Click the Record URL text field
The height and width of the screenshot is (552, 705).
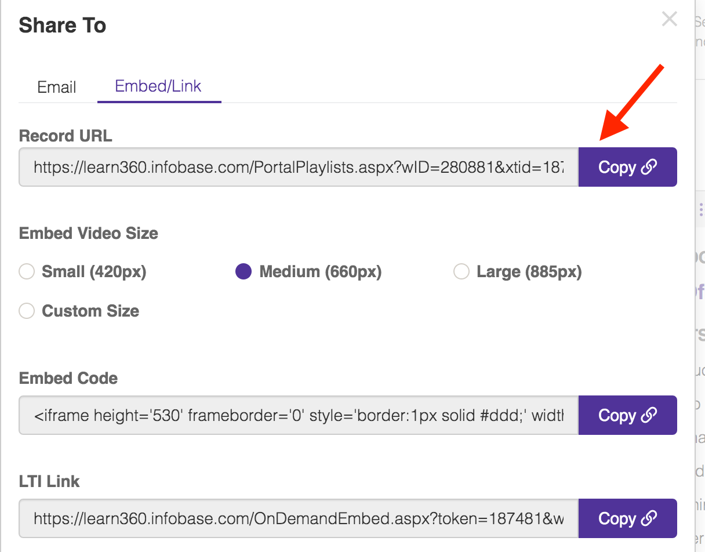point(299,168)
